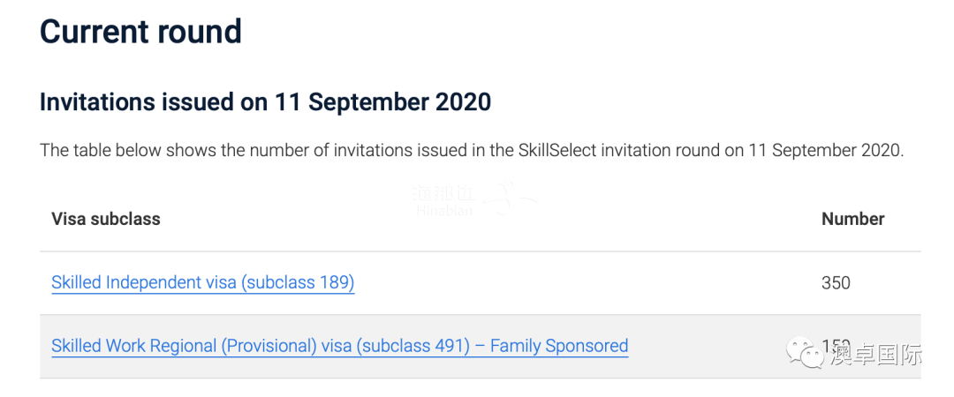Click 'Family Sponsored' text in the 491 link
Viewport: 954px width, 397px height.
(559, 346)
